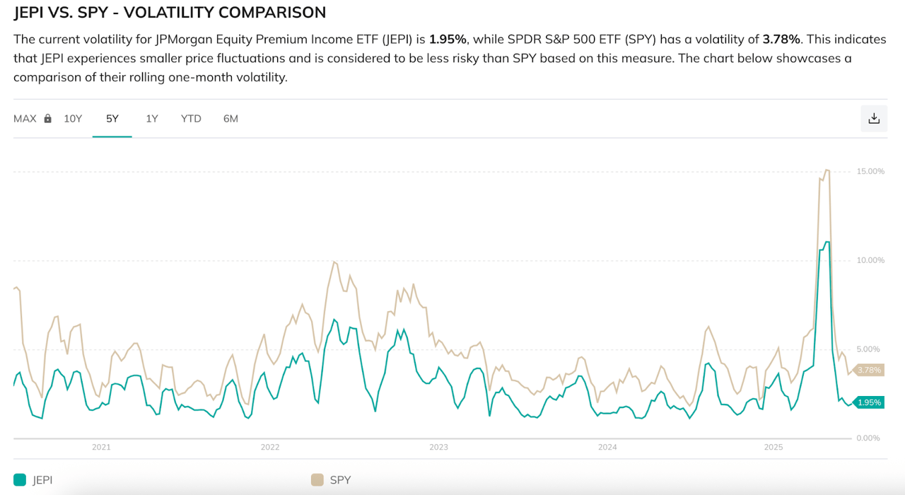Click the JEPI 1.95% value label

(x=868, y=402)
